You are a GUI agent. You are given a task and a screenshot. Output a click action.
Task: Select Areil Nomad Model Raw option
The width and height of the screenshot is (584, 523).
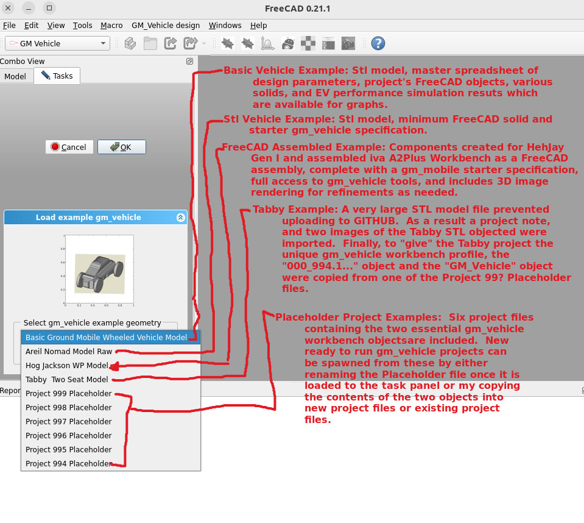click(x=68, y=352)
